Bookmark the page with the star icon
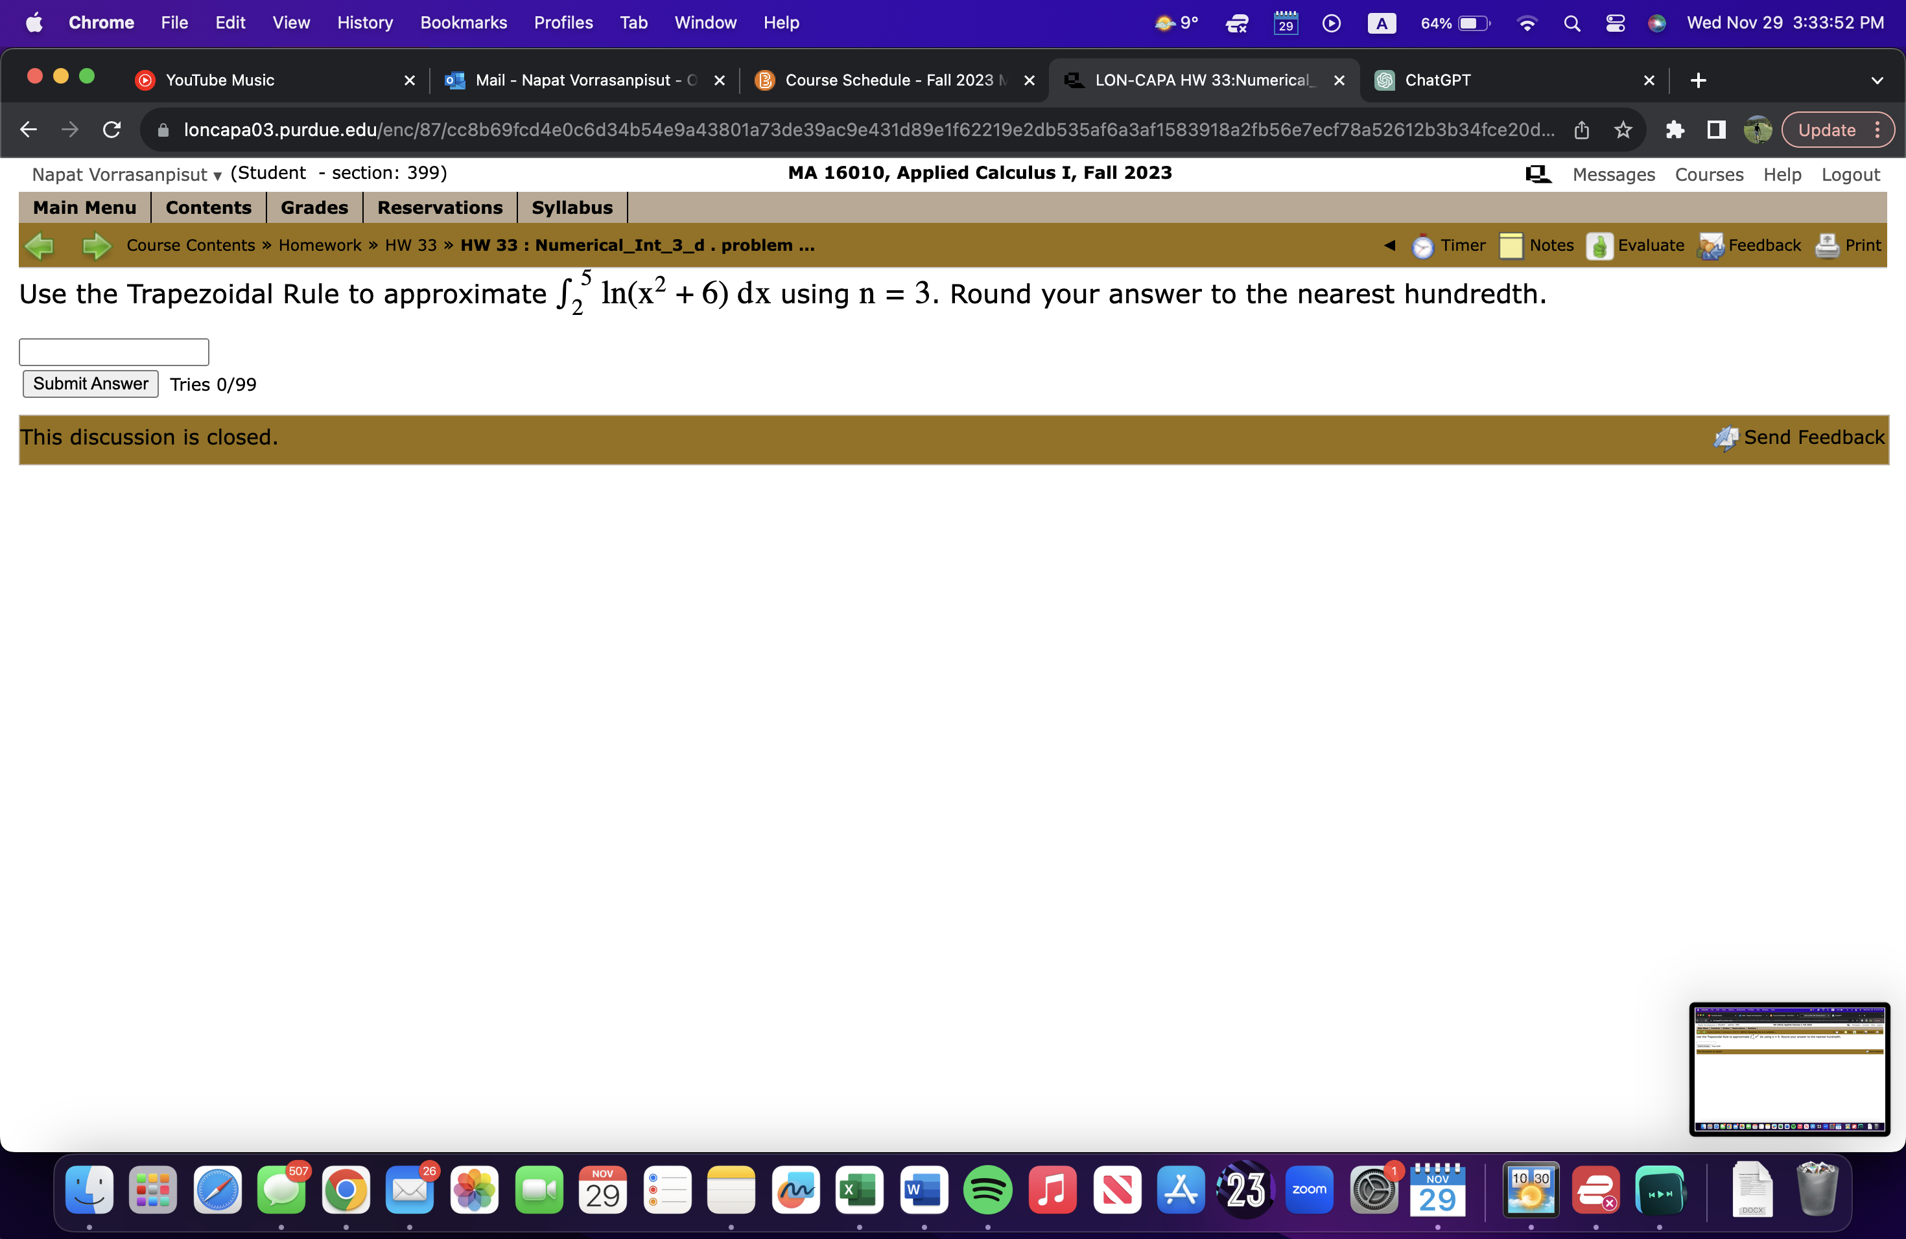The width and height of the screenshot is (1906, 1239). coord(1623,130)
